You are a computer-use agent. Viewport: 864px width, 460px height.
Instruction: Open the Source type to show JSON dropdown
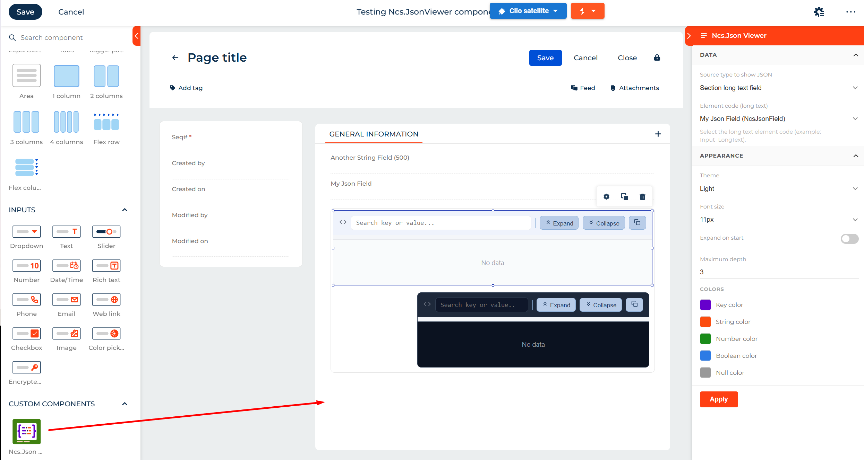click(779, 88)
